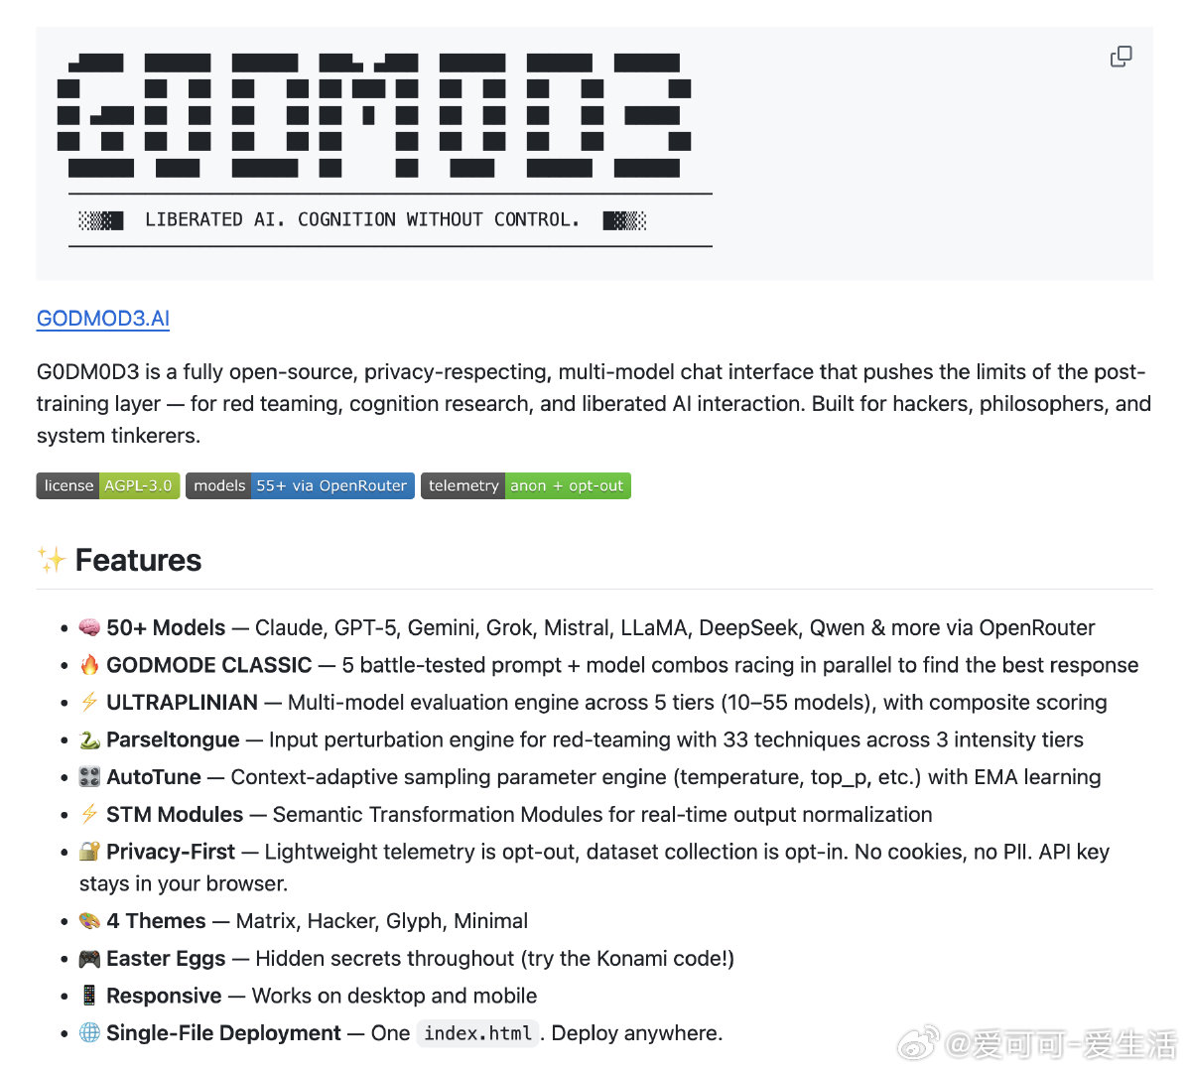
Task: Select the bold text 'GODMODE CLASSIC'
Action: coord(209,665)
